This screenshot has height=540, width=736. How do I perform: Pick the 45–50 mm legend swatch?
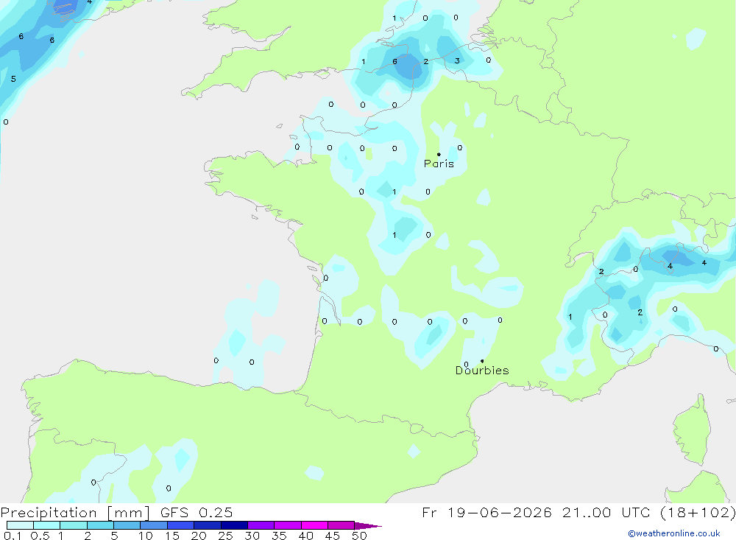coord(342,525)
